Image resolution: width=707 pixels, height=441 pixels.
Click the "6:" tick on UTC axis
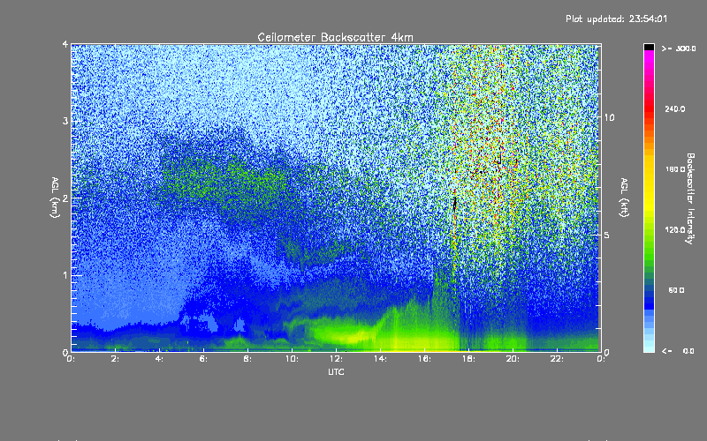(x=203, y=359)
